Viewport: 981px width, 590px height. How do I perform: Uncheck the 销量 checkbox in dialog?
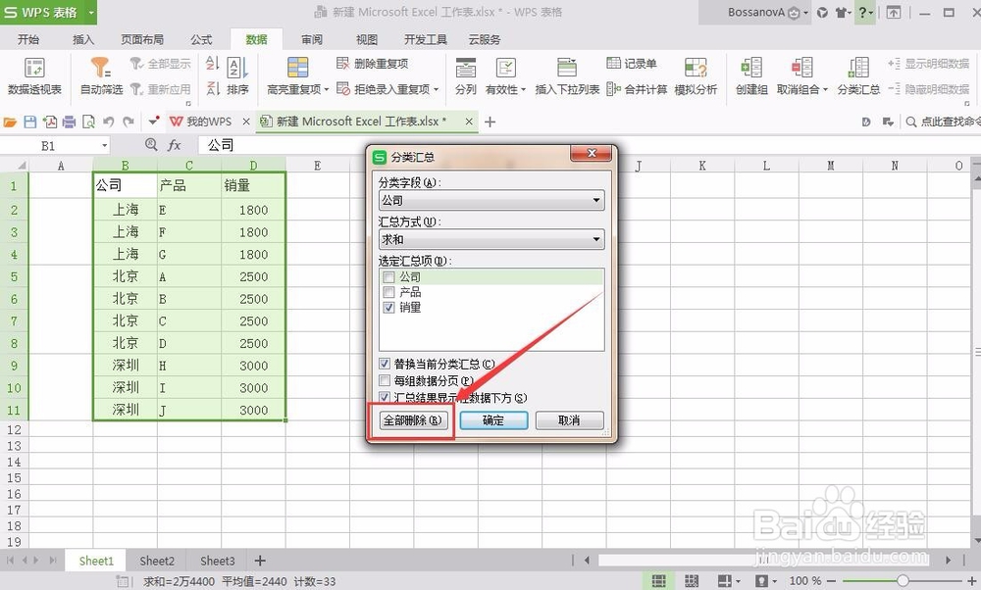point(387,309)
